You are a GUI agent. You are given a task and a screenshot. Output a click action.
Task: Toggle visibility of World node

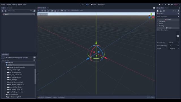pyautogui.click(x=34, y=14)
